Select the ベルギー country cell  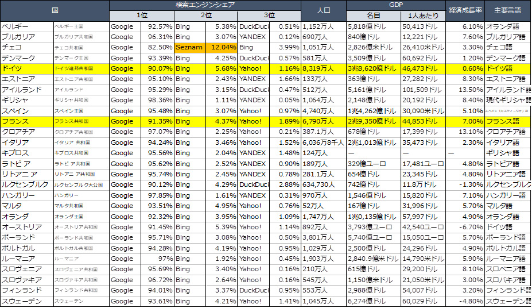pyautogui.click(x=27, y=26)
